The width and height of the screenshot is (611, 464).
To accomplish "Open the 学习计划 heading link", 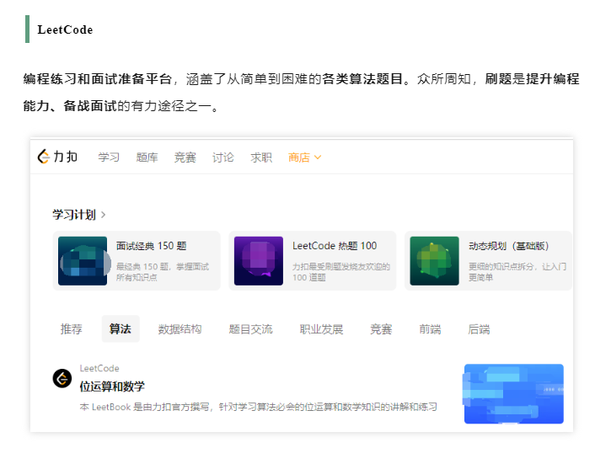I will tap(74, 215).
